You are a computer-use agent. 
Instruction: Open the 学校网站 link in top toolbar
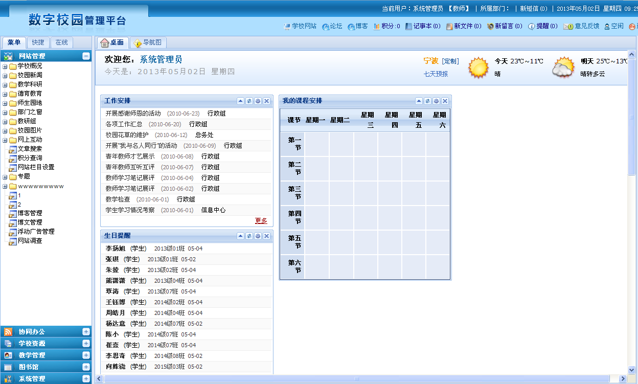300,26
